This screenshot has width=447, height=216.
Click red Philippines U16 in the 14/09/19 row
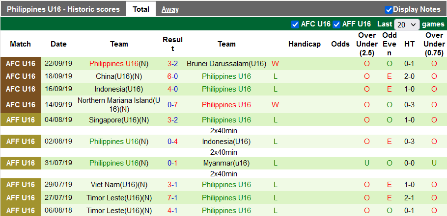[226, 105]
